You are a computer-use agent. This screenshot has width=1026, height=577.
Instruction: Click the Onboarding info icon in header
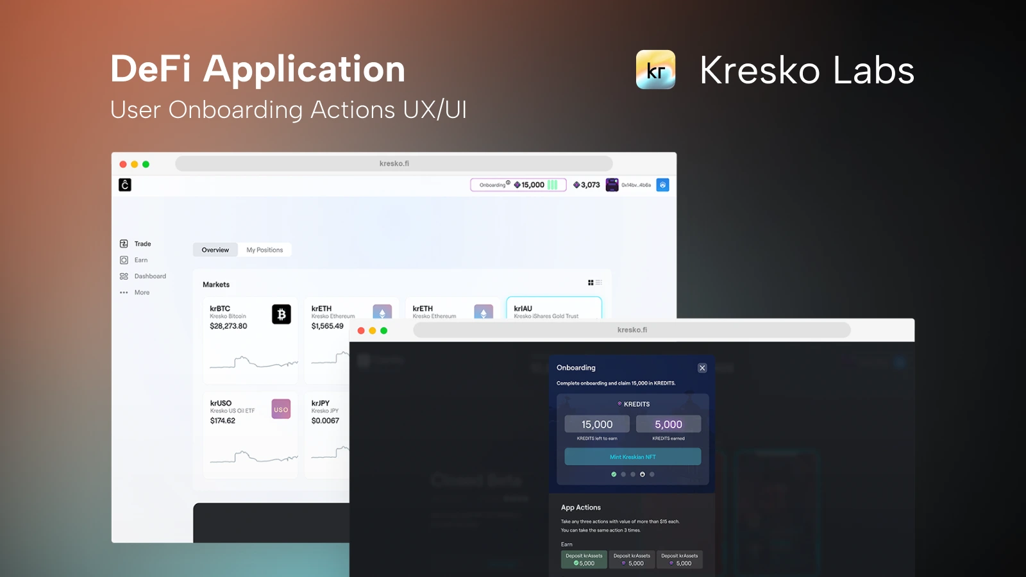[x=509, y=183]
